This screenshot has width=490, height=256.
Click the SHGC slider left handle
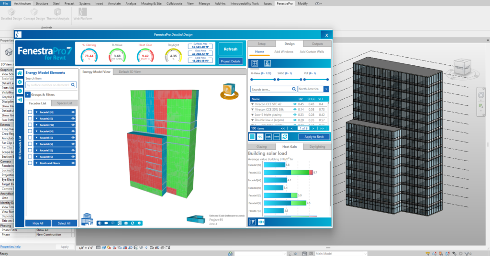[278, 80]
